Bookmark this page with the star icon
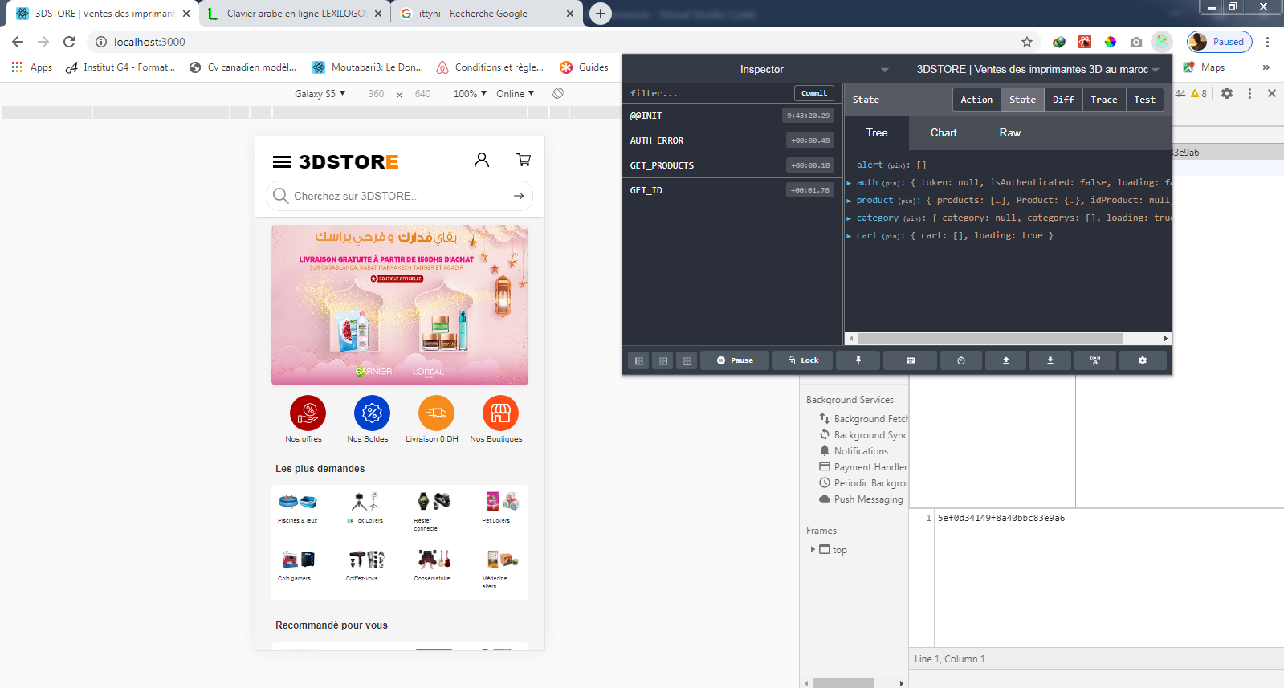Viewport: 1284px width, 688px height. coord(1027,42)
